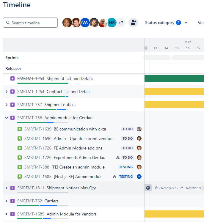Screen dimensions: 204x222
Task: Click epic icon of SMRTMT-1689
Action: click(x=12, y=214)
